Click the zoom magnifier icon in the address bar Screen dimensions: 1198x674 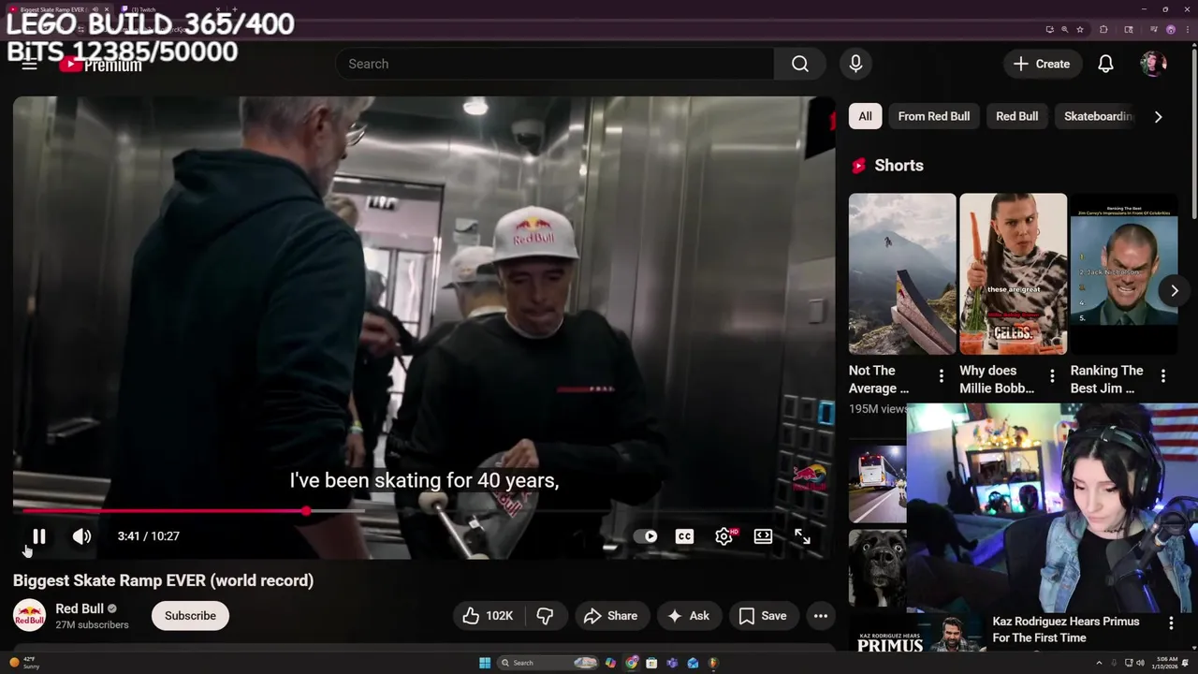click(1064, 29)
